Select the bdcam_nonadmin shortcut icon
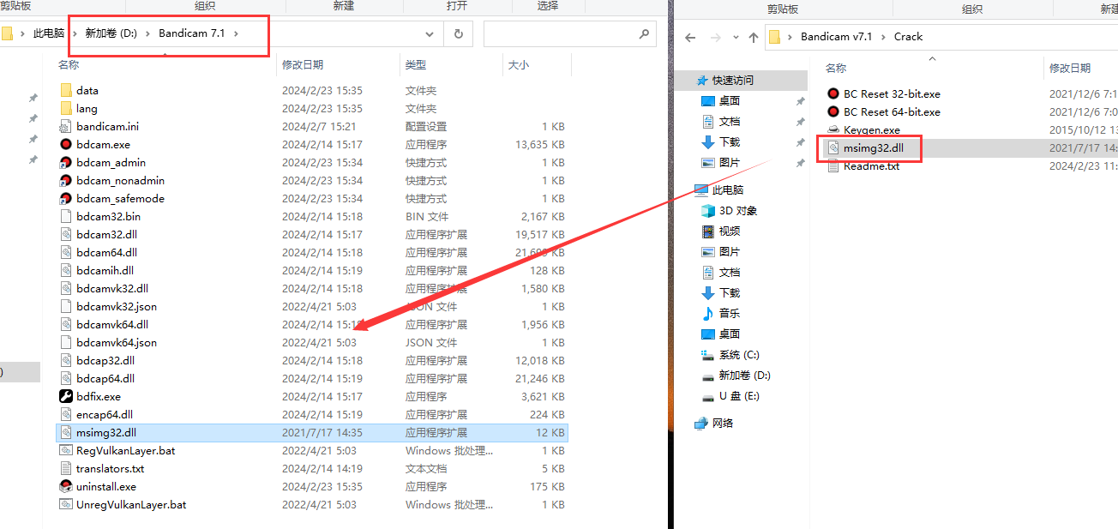 point(66,180)
